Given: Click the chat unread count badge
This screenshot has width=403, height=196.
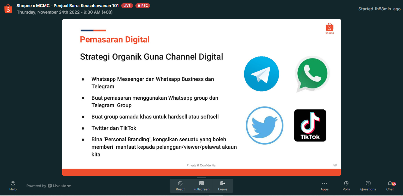Looking at the screenshot, I should tap(394, 184).
